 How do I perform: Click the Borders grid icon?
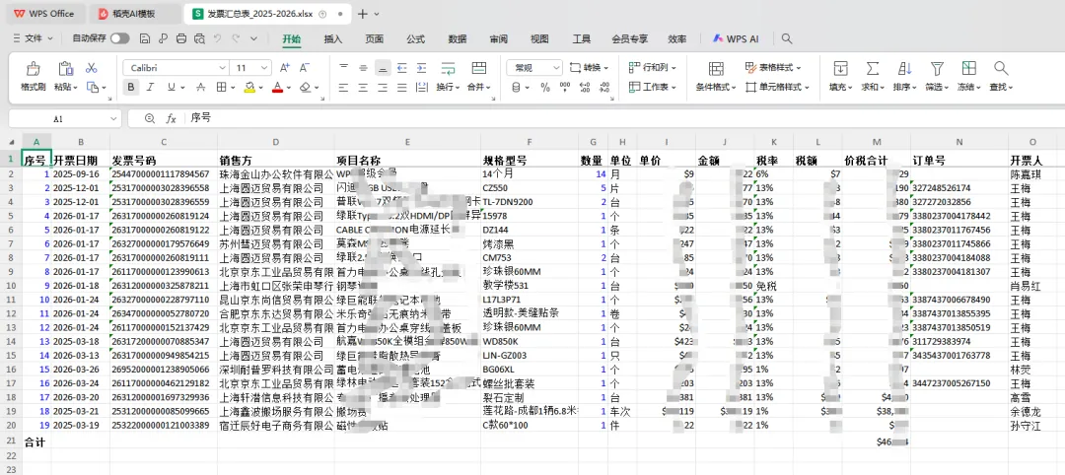222,87
